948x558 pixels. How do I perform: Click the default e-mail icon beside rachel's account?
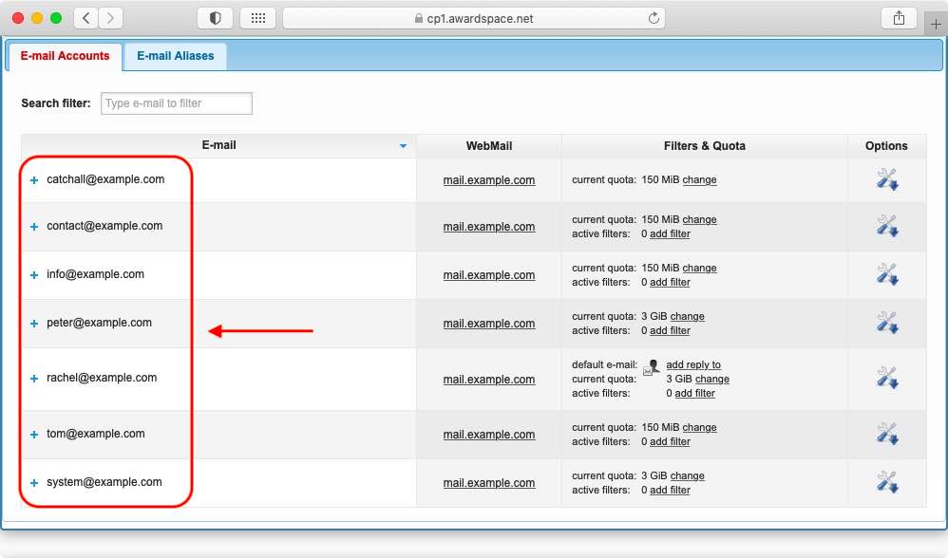651,368
